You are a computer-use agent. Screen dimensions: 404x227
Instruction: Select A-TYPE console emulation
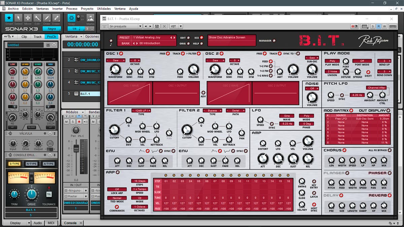(x=48, y=164)
